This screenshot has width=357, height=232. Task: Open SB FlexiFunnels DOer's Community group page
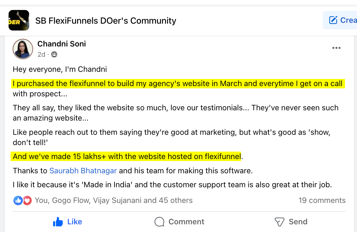(106, 21)
